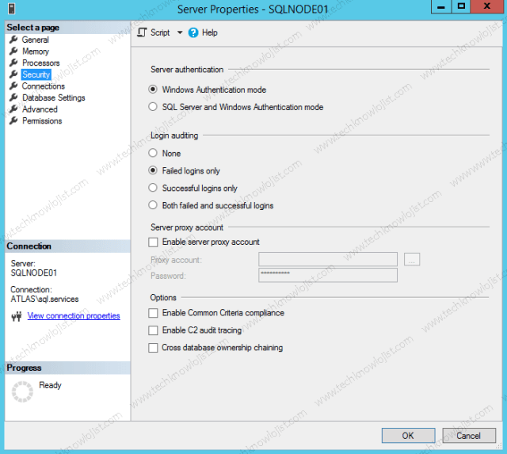Click the blue Help question mark icon
The height and width of the screenshot is (454, 507).
point(193,32)
